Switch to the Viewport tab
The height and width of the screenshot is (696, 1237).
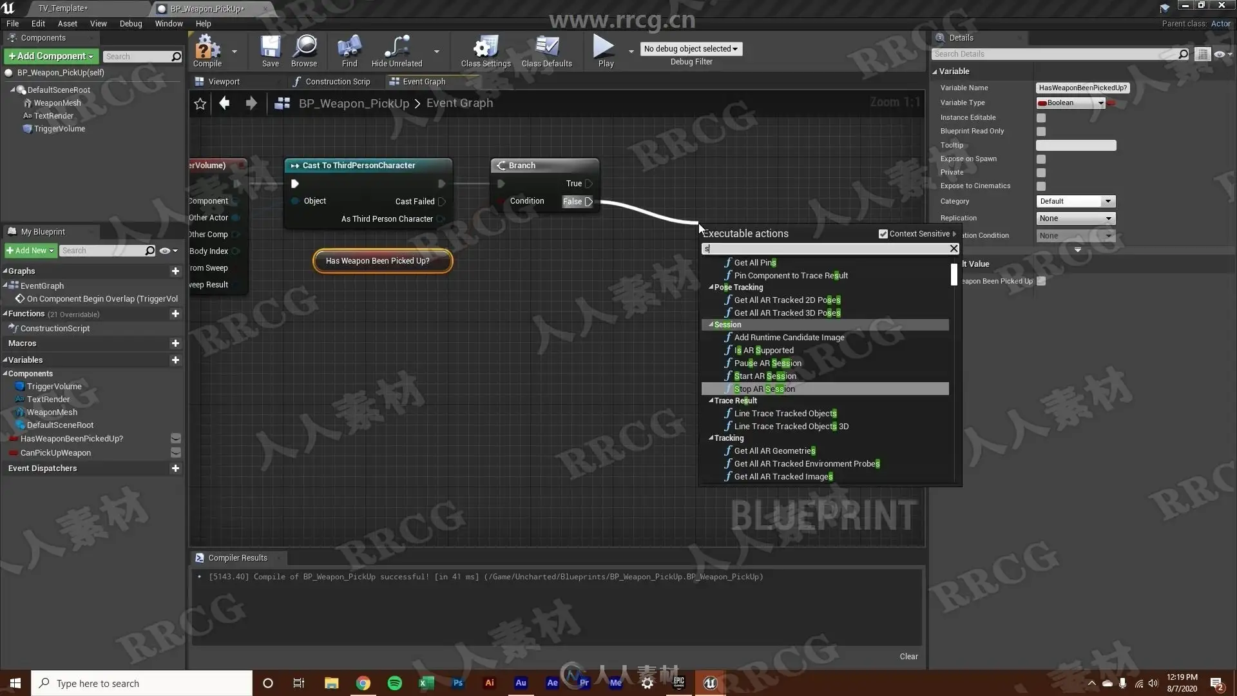point(224,82)
